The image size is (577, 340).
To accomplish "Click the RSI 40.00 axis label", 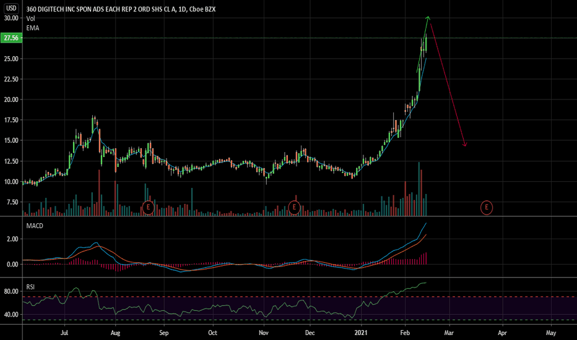I will 11,315.
